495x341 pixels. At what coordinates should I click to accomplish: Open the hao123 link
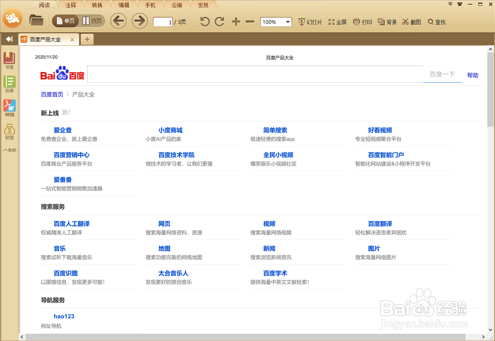(x=64, y=316)
